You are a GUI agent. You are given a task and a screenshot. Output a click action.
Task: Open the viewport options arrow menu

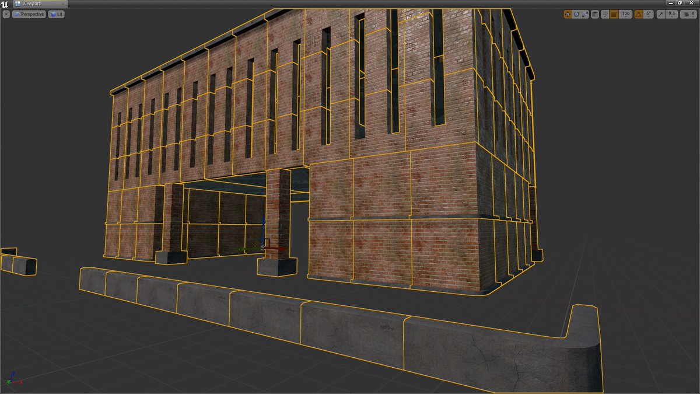6,14
